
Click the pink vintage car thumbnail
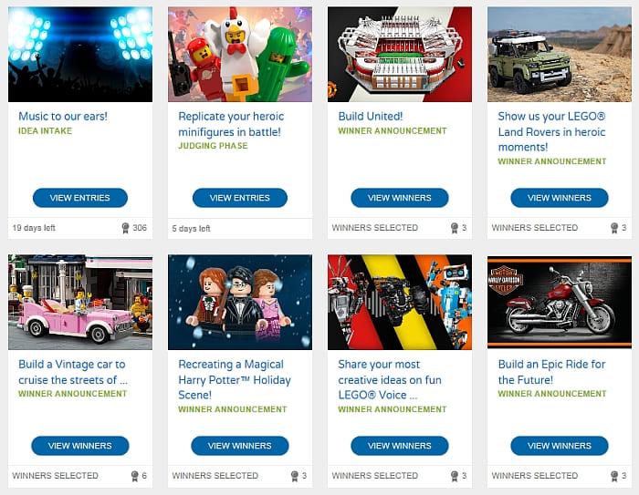(x=80, y=302)
